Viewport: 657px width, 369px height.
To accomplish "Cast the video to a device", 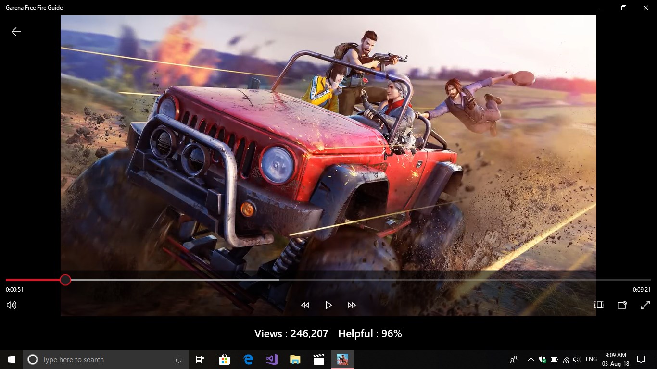I will coord(622,305).
